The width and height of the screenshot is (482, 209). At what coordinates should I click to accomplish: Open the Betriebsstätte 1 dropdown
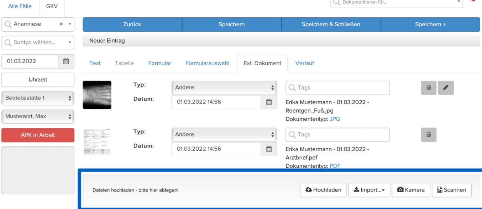(x=38, y=98)
